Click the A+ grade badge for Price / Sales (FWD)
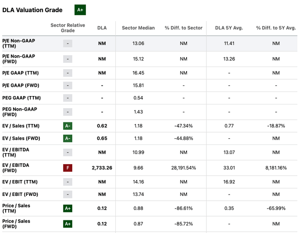 (67, 224)
